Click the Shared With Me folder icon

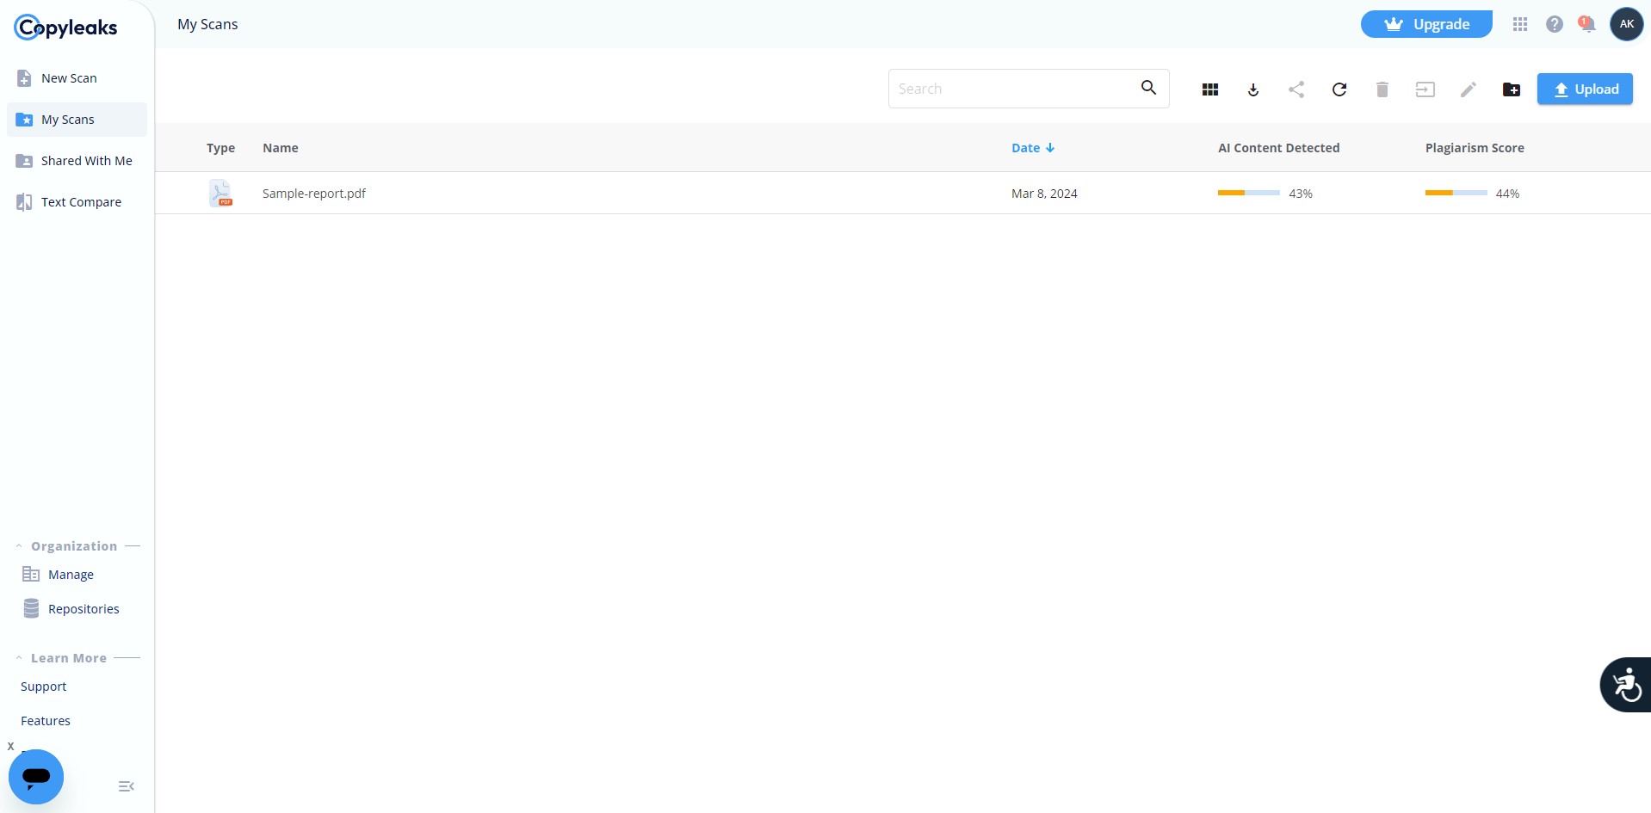24,161
